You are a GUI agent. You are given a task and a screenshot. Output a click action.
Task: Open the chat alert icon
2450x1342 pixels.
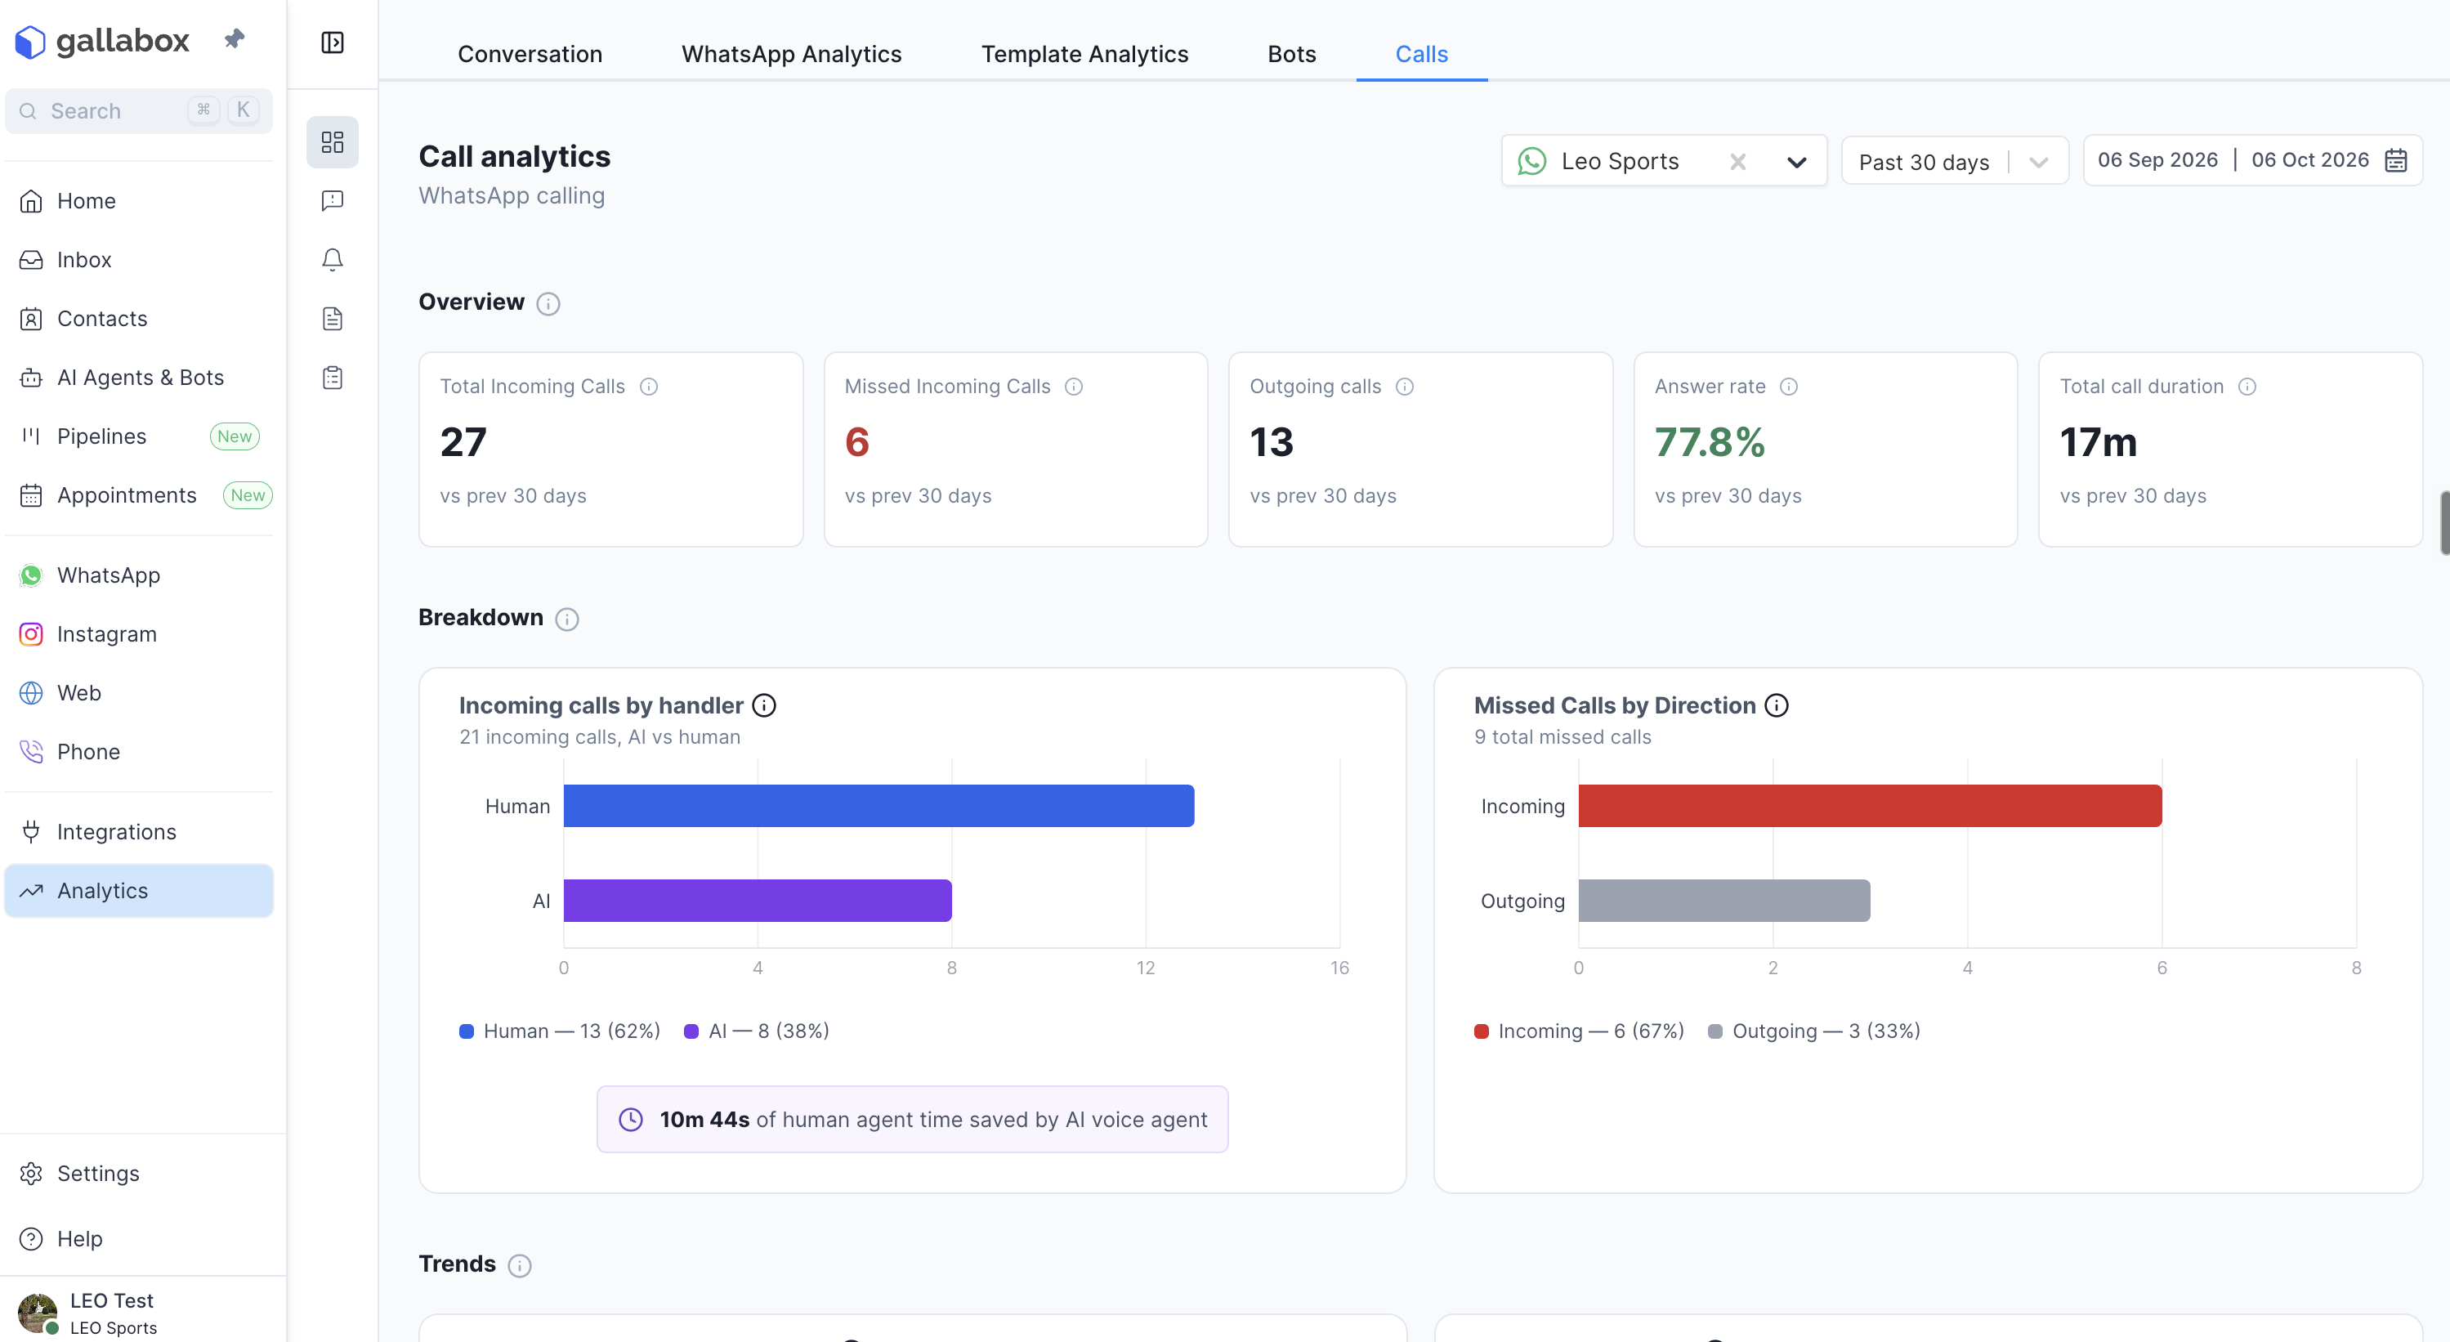click(x=332, y=201)
